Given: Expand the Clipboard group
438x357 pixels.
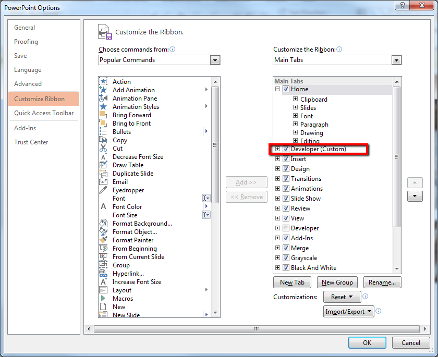Looking at the screenshot, I should (295, 99).
